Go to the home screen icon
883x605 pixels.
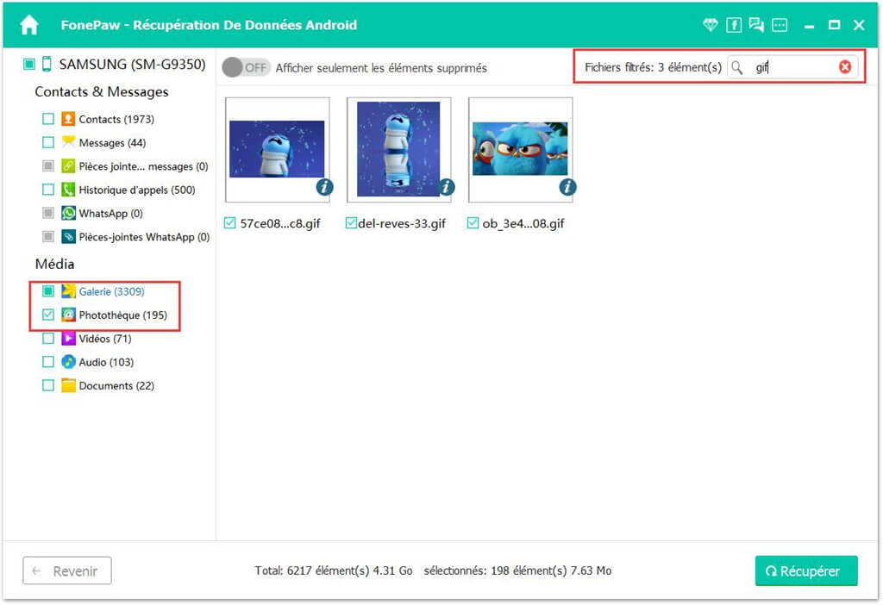(x=29, y=25)
